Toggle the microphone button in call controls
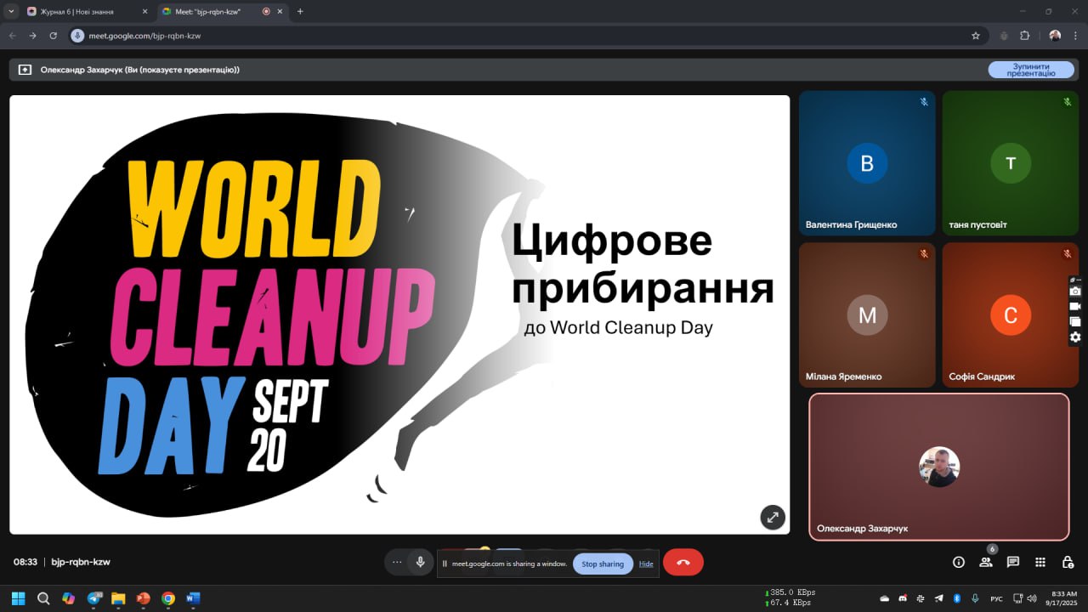The width and height of the screenshot is (1088, 612). (420, 562)
